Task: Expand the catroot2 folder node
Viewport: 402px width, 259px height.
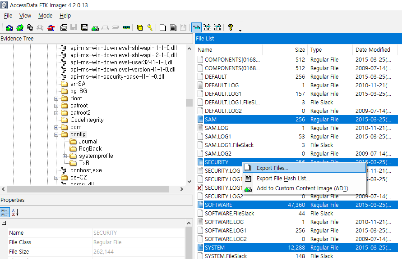Action: click(x=56, y=113)
